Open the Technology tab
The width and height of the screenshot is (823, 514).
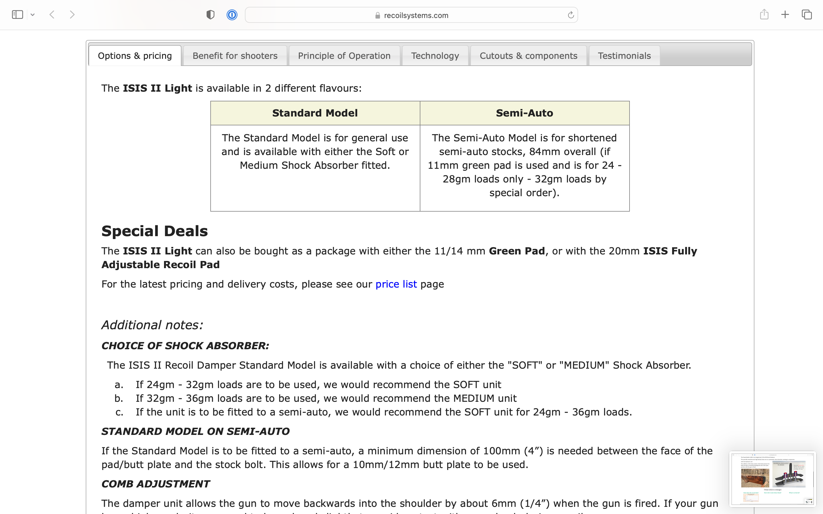click(x=435, y=56)
